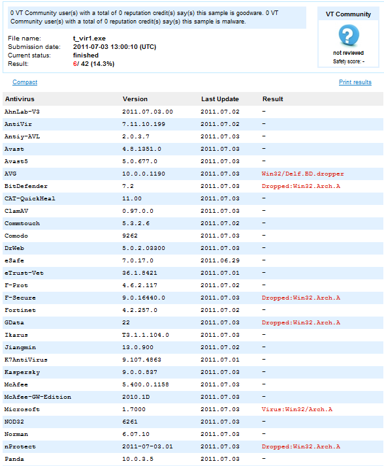Click the DrWeb version 5.0.2.03300
This screenshot has height=466, width=384.
pos(144,248)
